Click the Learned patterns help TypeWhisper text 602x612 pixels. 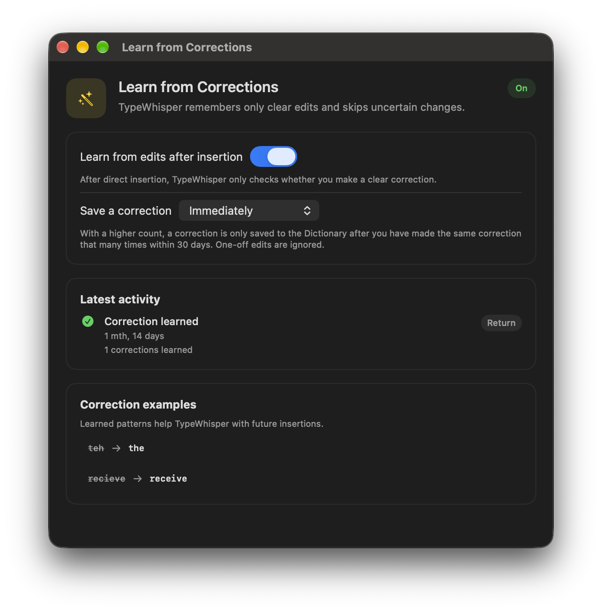202,424
